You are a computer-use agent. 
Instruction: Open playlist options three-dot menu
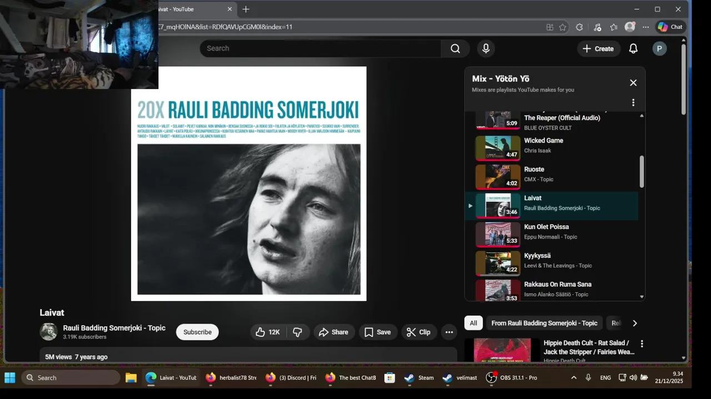pos(633,103)
